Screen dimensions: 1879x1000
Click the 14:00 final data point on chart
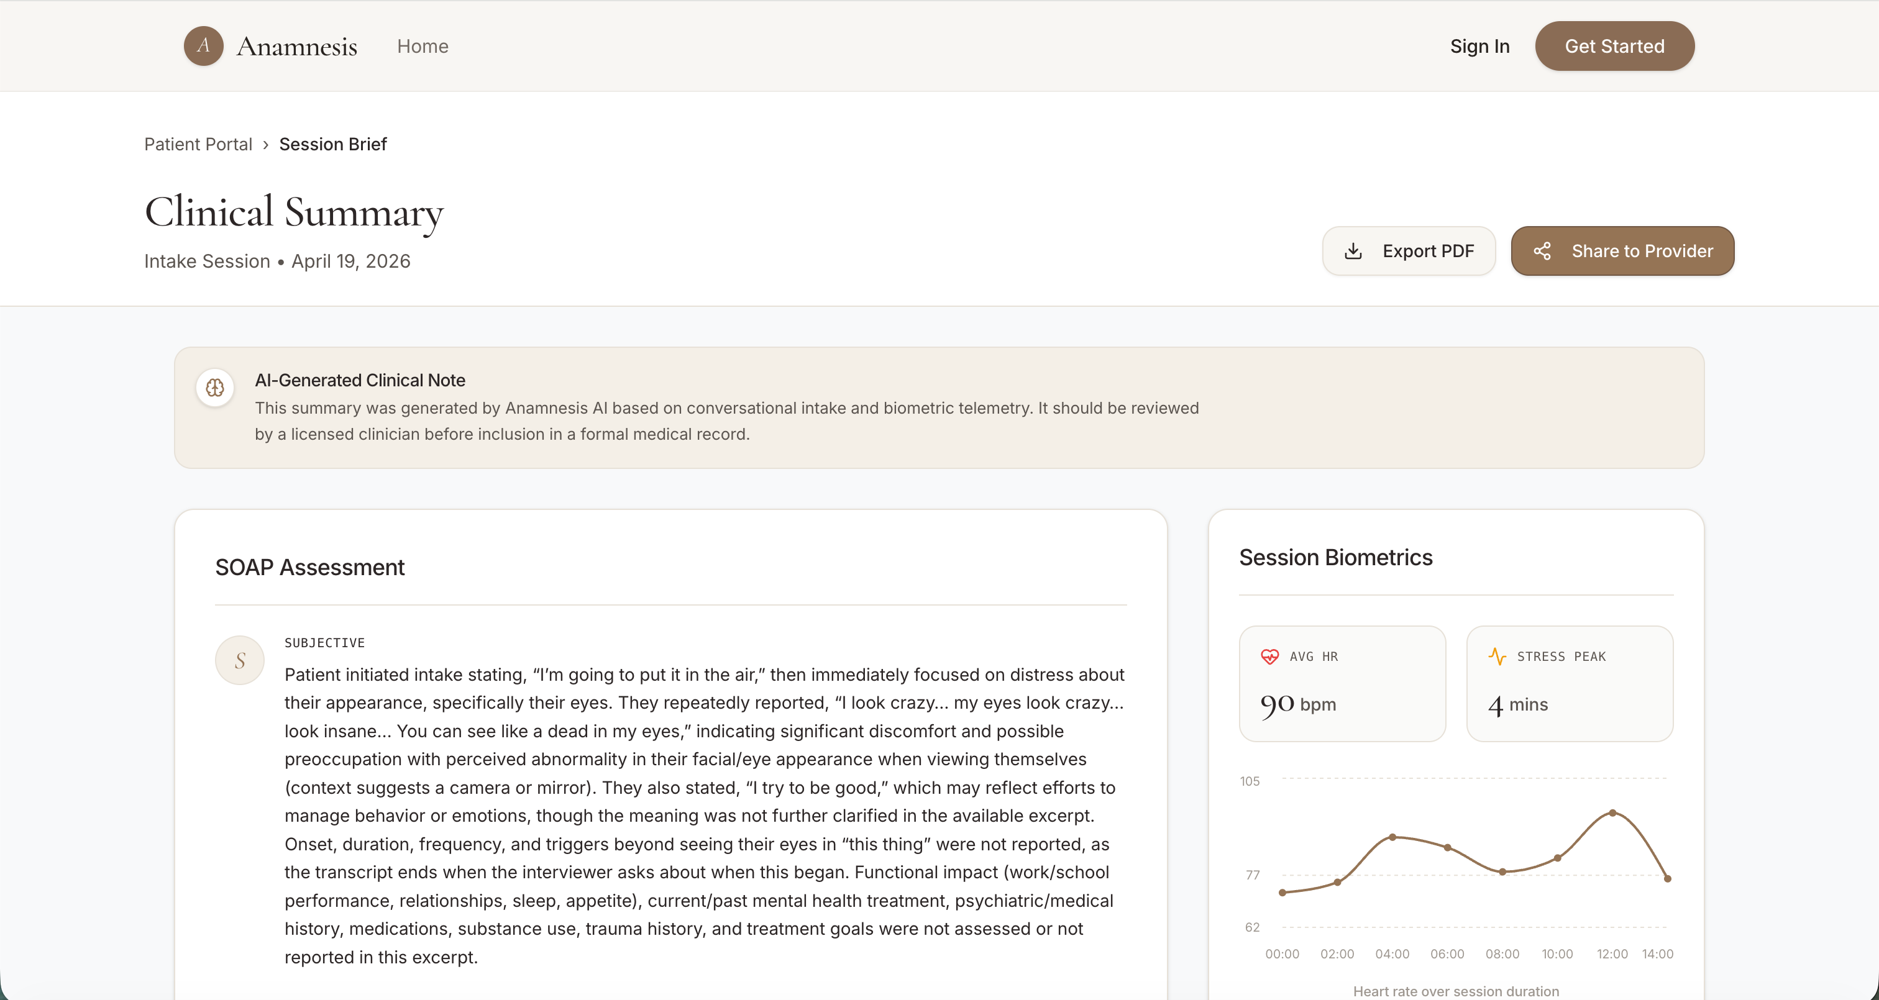tap(1668, 878)
